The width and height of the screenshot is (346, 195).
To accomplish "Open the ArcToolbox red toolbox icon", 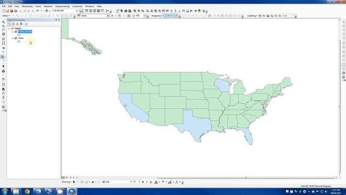I will (x=98, y=11).
